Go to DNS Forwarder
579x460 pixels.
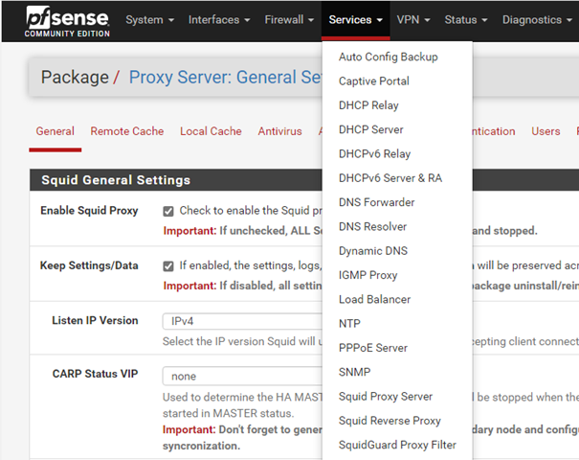(377, 202)
